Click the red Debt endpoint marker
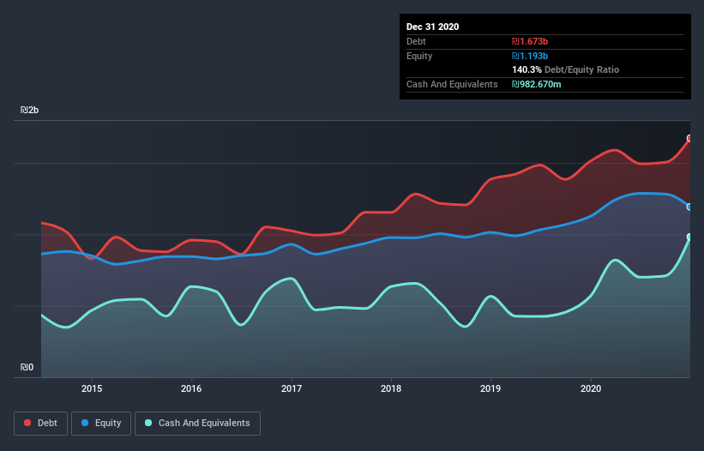 pos(689,138)
